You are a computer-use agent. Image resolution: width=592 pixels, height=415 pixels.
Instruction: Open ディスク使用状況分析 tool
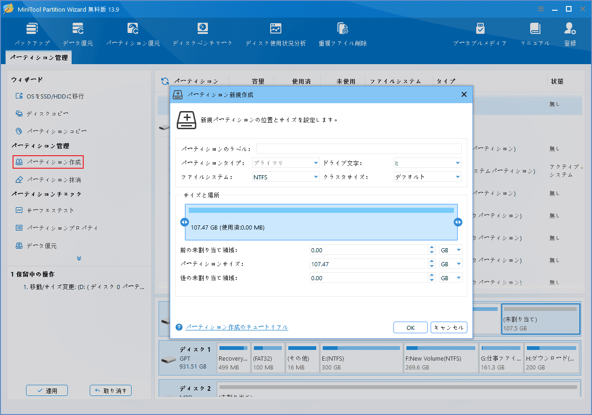tap(275, 34)
